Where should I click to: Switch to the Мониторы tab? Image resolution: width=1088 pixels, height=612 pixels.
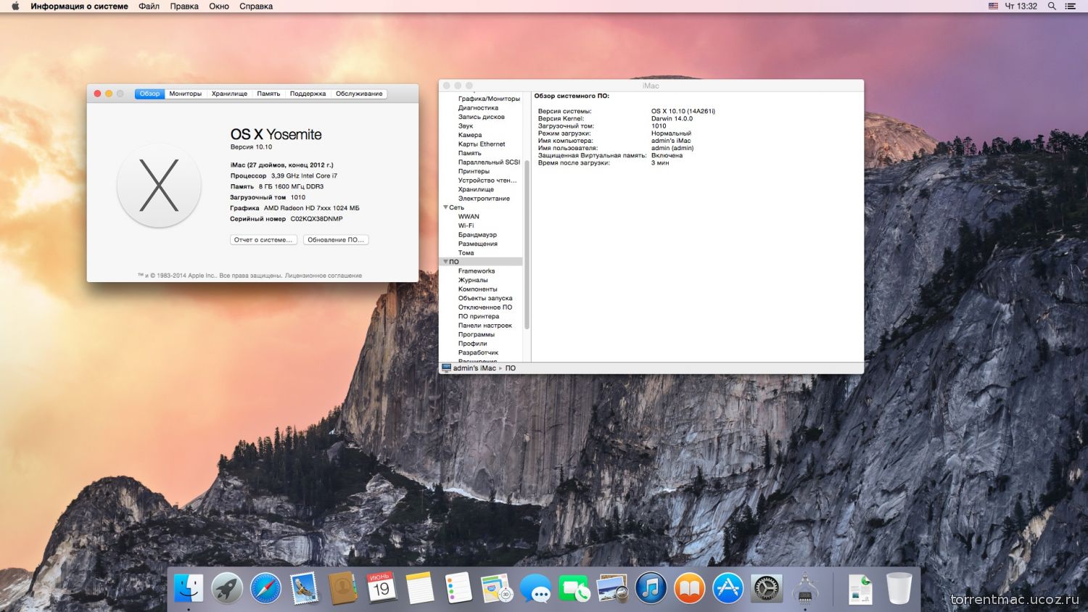(x=186, y=94)
